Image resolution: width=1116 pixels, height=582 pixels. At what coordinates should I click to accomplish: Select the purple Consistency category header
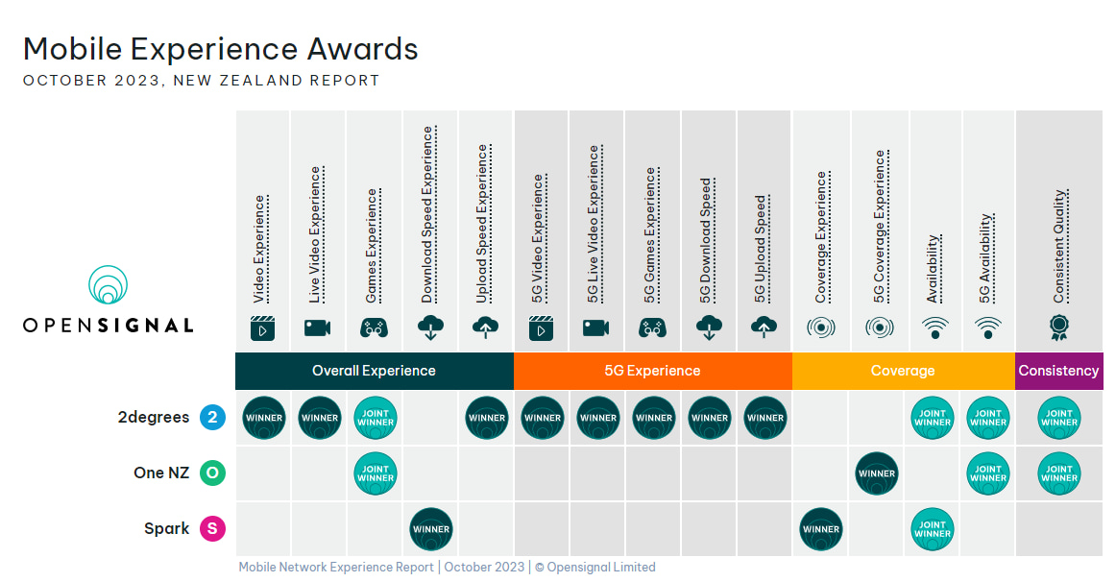point(1058,371)
